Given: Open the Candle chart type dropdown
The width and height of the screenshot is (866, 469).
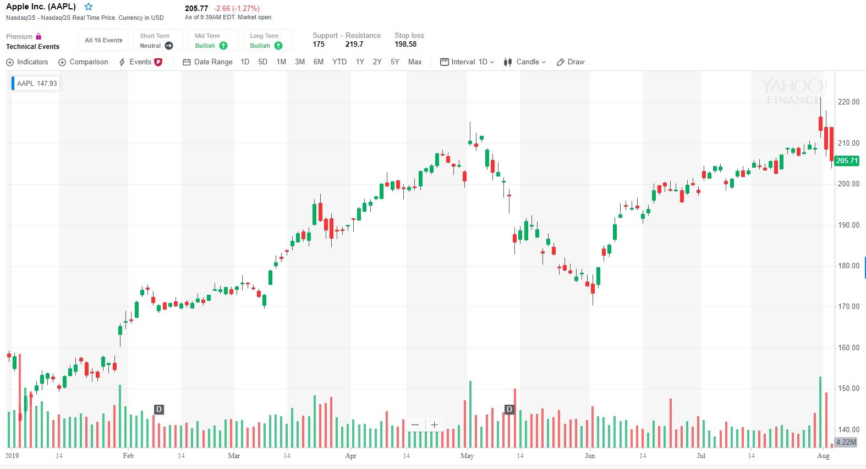Looking at the screenshot, I should pyautogui.click(x=525, y=62).
